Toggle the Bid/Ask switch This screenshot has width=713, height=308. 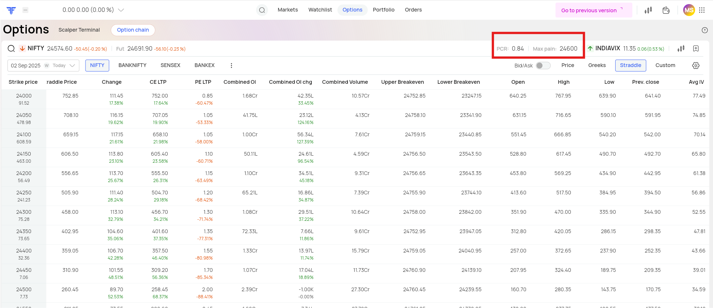coord(543,66)
